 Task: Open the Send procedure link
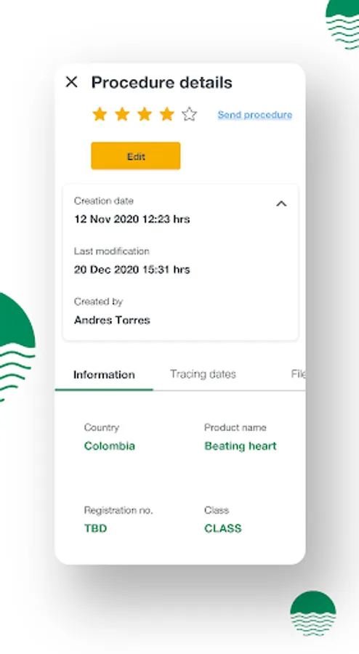(255, 115)
